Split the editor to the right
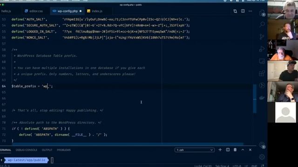298x167 pixels. (243, 11)
